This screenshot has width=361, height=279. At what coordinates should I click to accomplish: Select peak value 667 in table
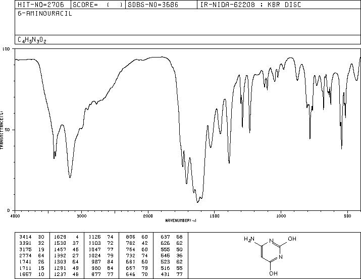pos(131,268)
